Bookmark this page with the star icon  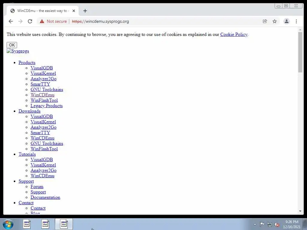pyautogui.click(x=275, y=21)
